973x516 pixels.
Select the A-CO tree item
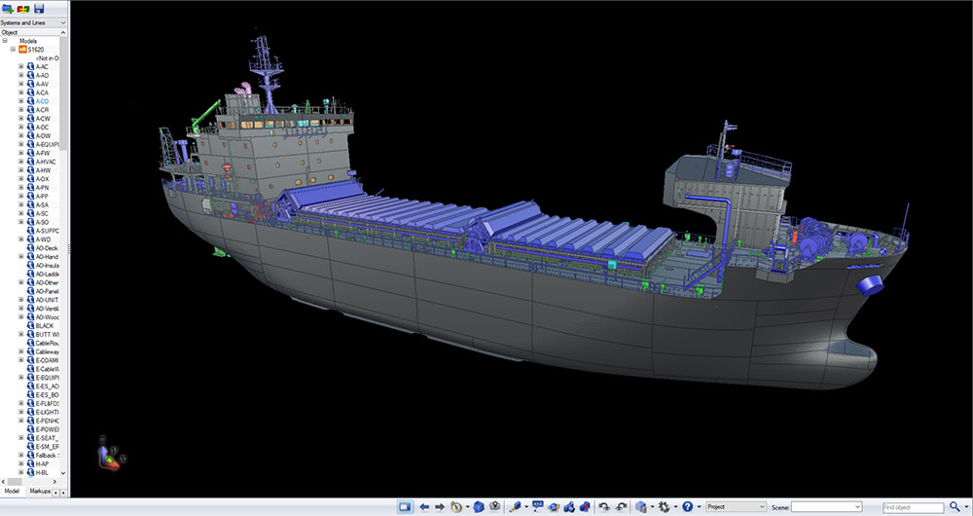coord(43,101)
